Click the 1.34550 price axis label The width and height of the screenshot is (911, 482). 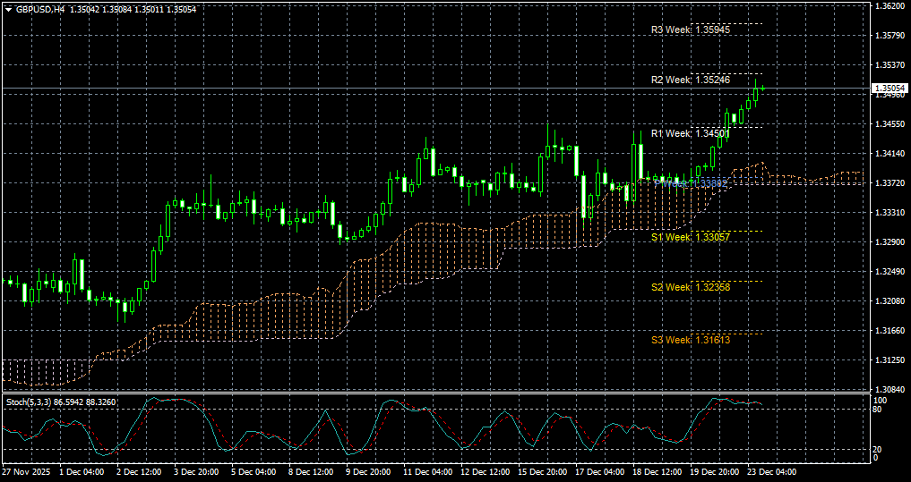[x=889, y=124]
